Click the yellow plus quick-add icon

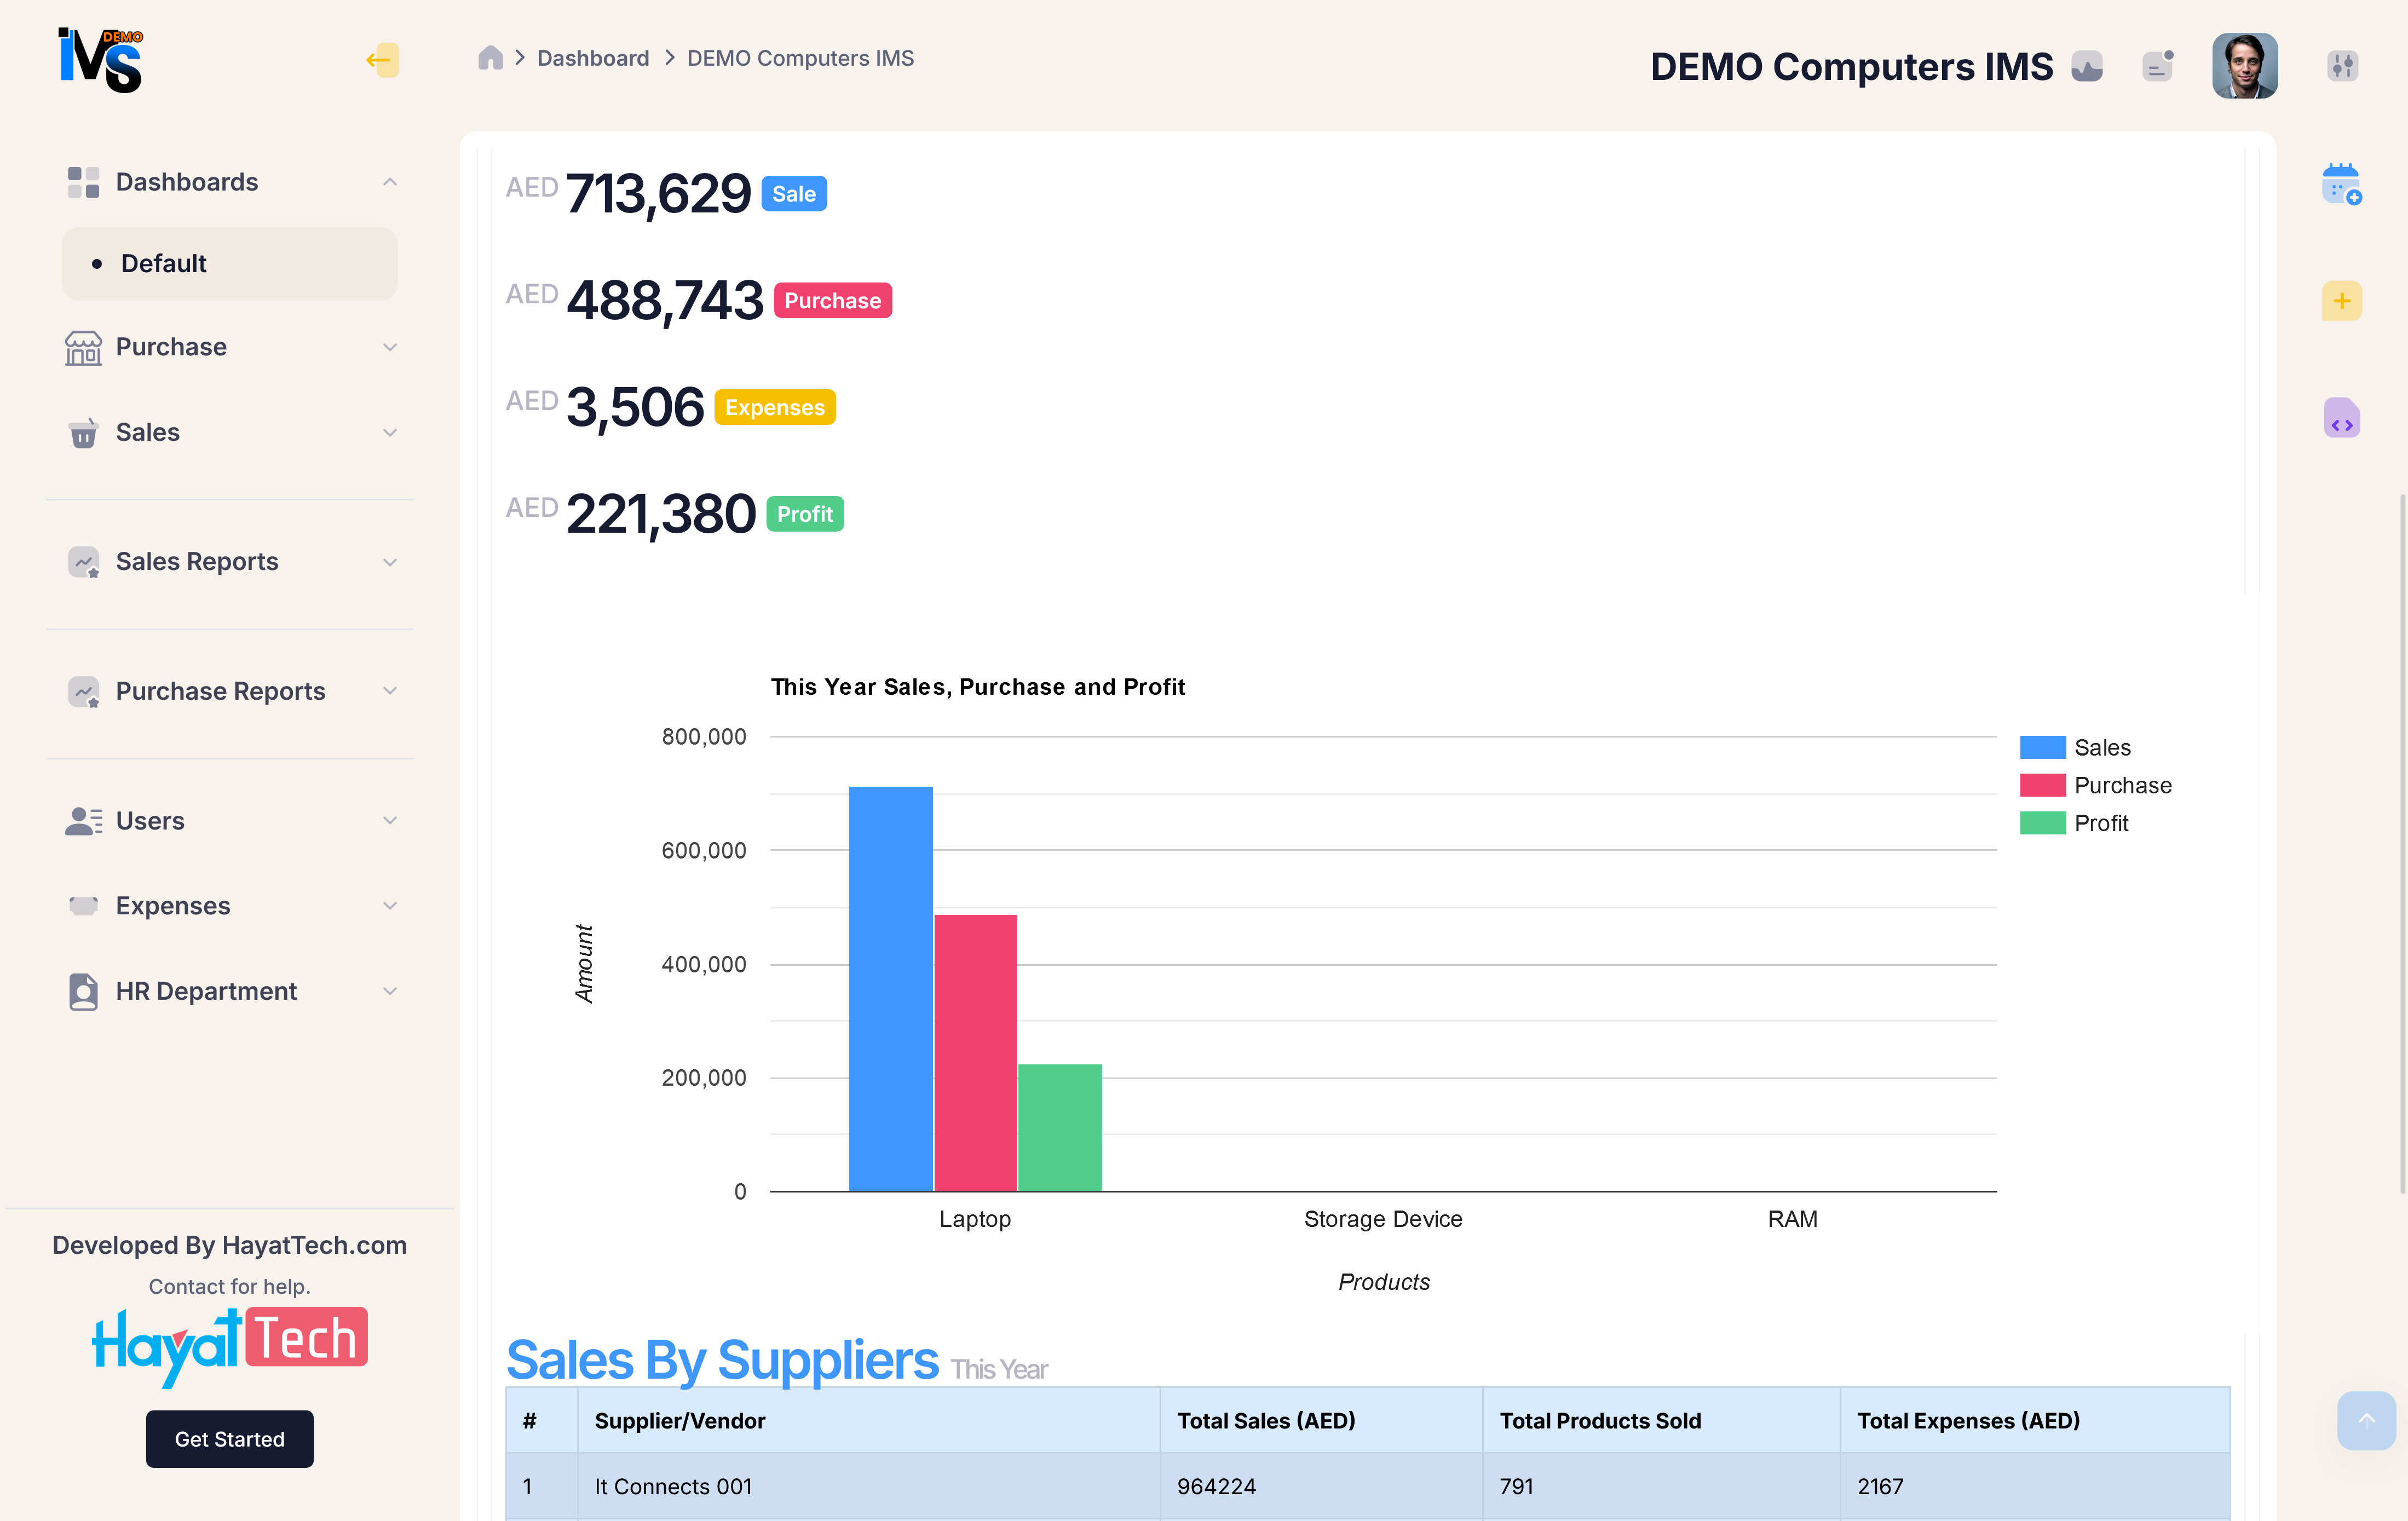point(2342,300)
